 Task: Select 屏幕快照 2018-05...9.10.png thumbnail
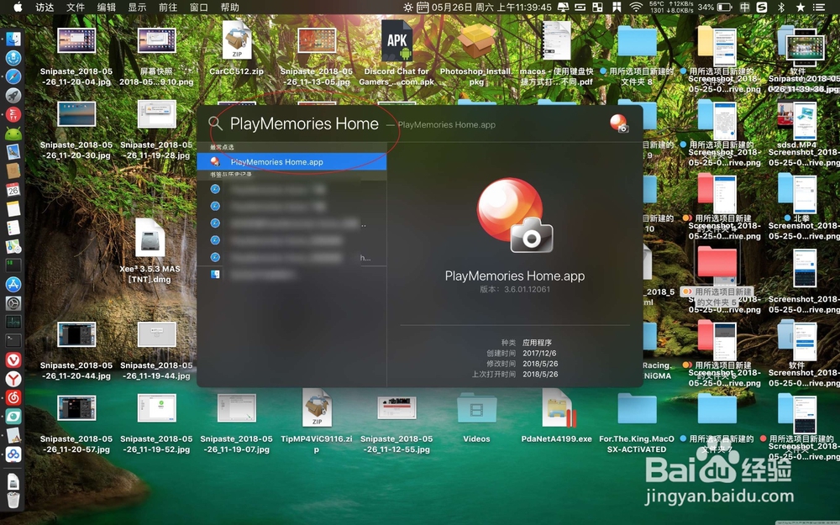pyautogui.click(x=156, y=40)
